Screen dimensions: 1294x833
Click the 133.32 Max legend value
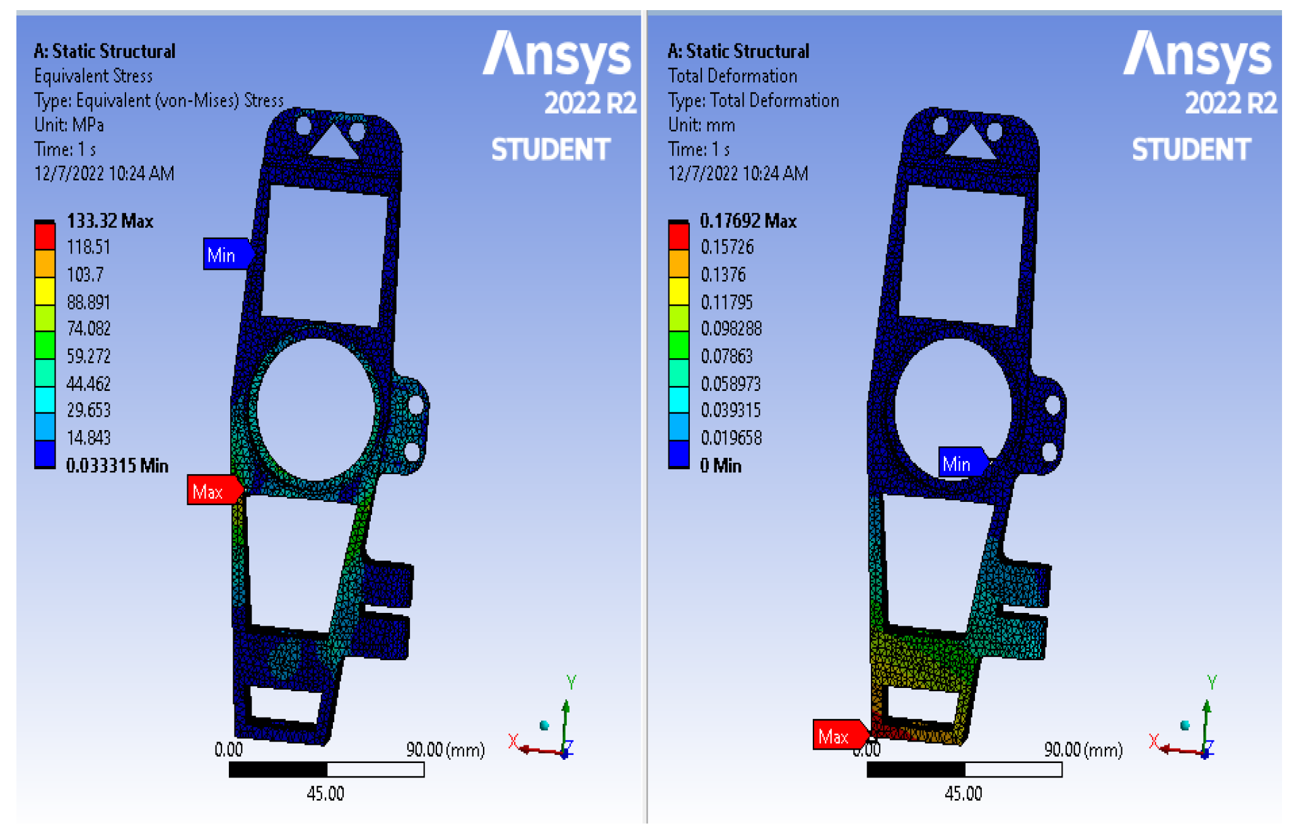[x=110, y=221]
